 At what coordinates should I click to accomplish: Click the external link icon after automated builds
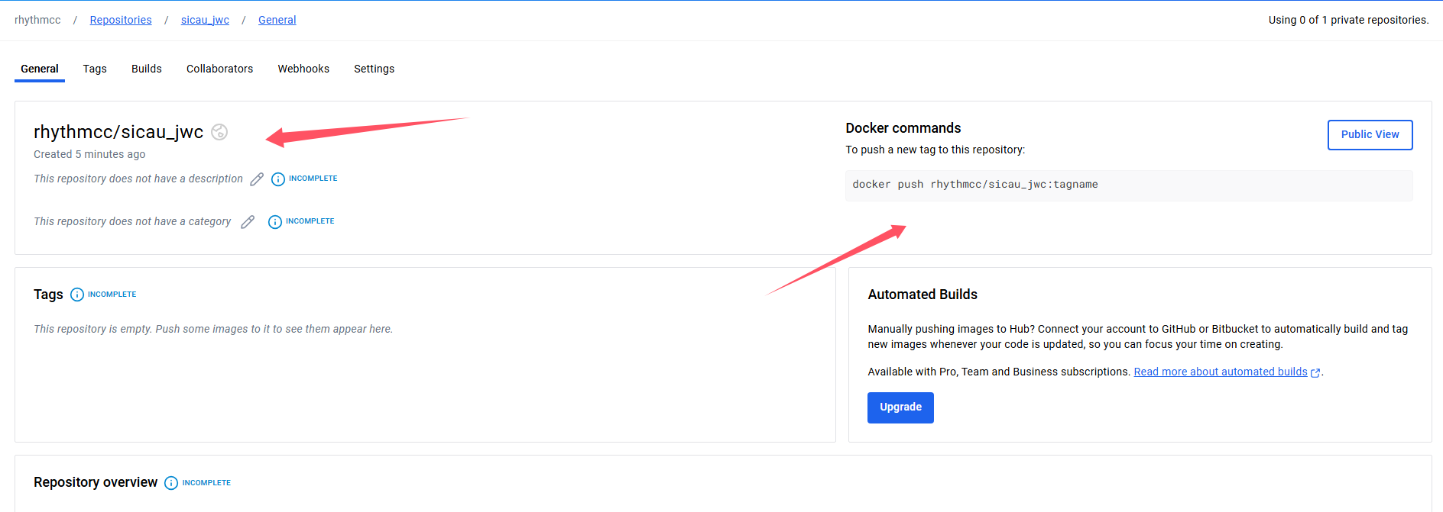point(1315,373)
